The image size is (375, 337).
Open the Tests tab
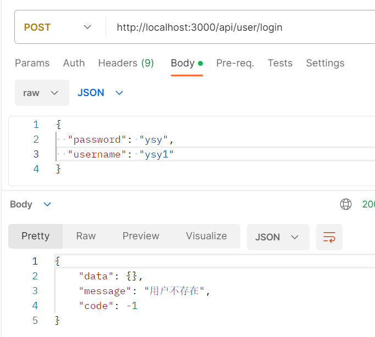click(280, 63)
